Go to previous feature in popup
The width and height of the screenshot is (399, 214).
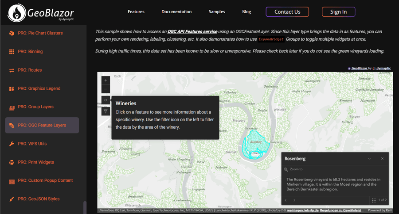[x=286, y=200]
